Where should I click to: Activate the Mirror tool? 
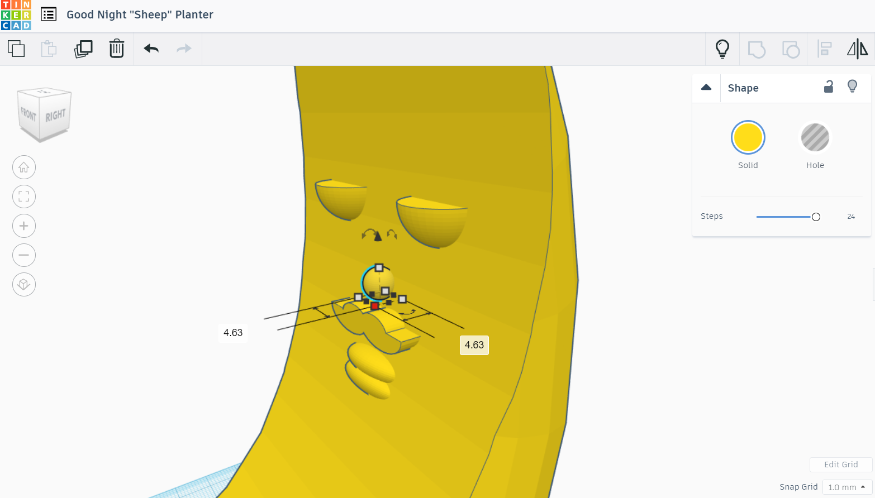click(x=858, y=49)
